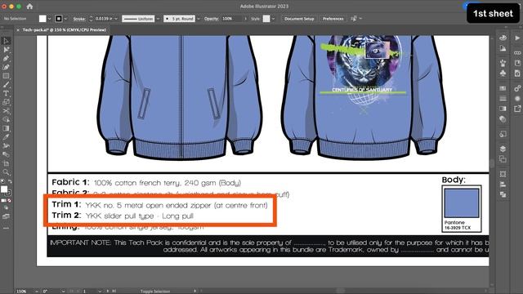Open Stroke panel via Stroke label
Screen dimensions: 523x294
coord(79,19)
